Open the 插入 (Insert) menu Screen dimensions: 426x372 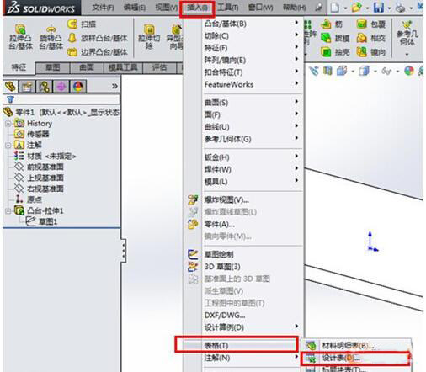197,8
